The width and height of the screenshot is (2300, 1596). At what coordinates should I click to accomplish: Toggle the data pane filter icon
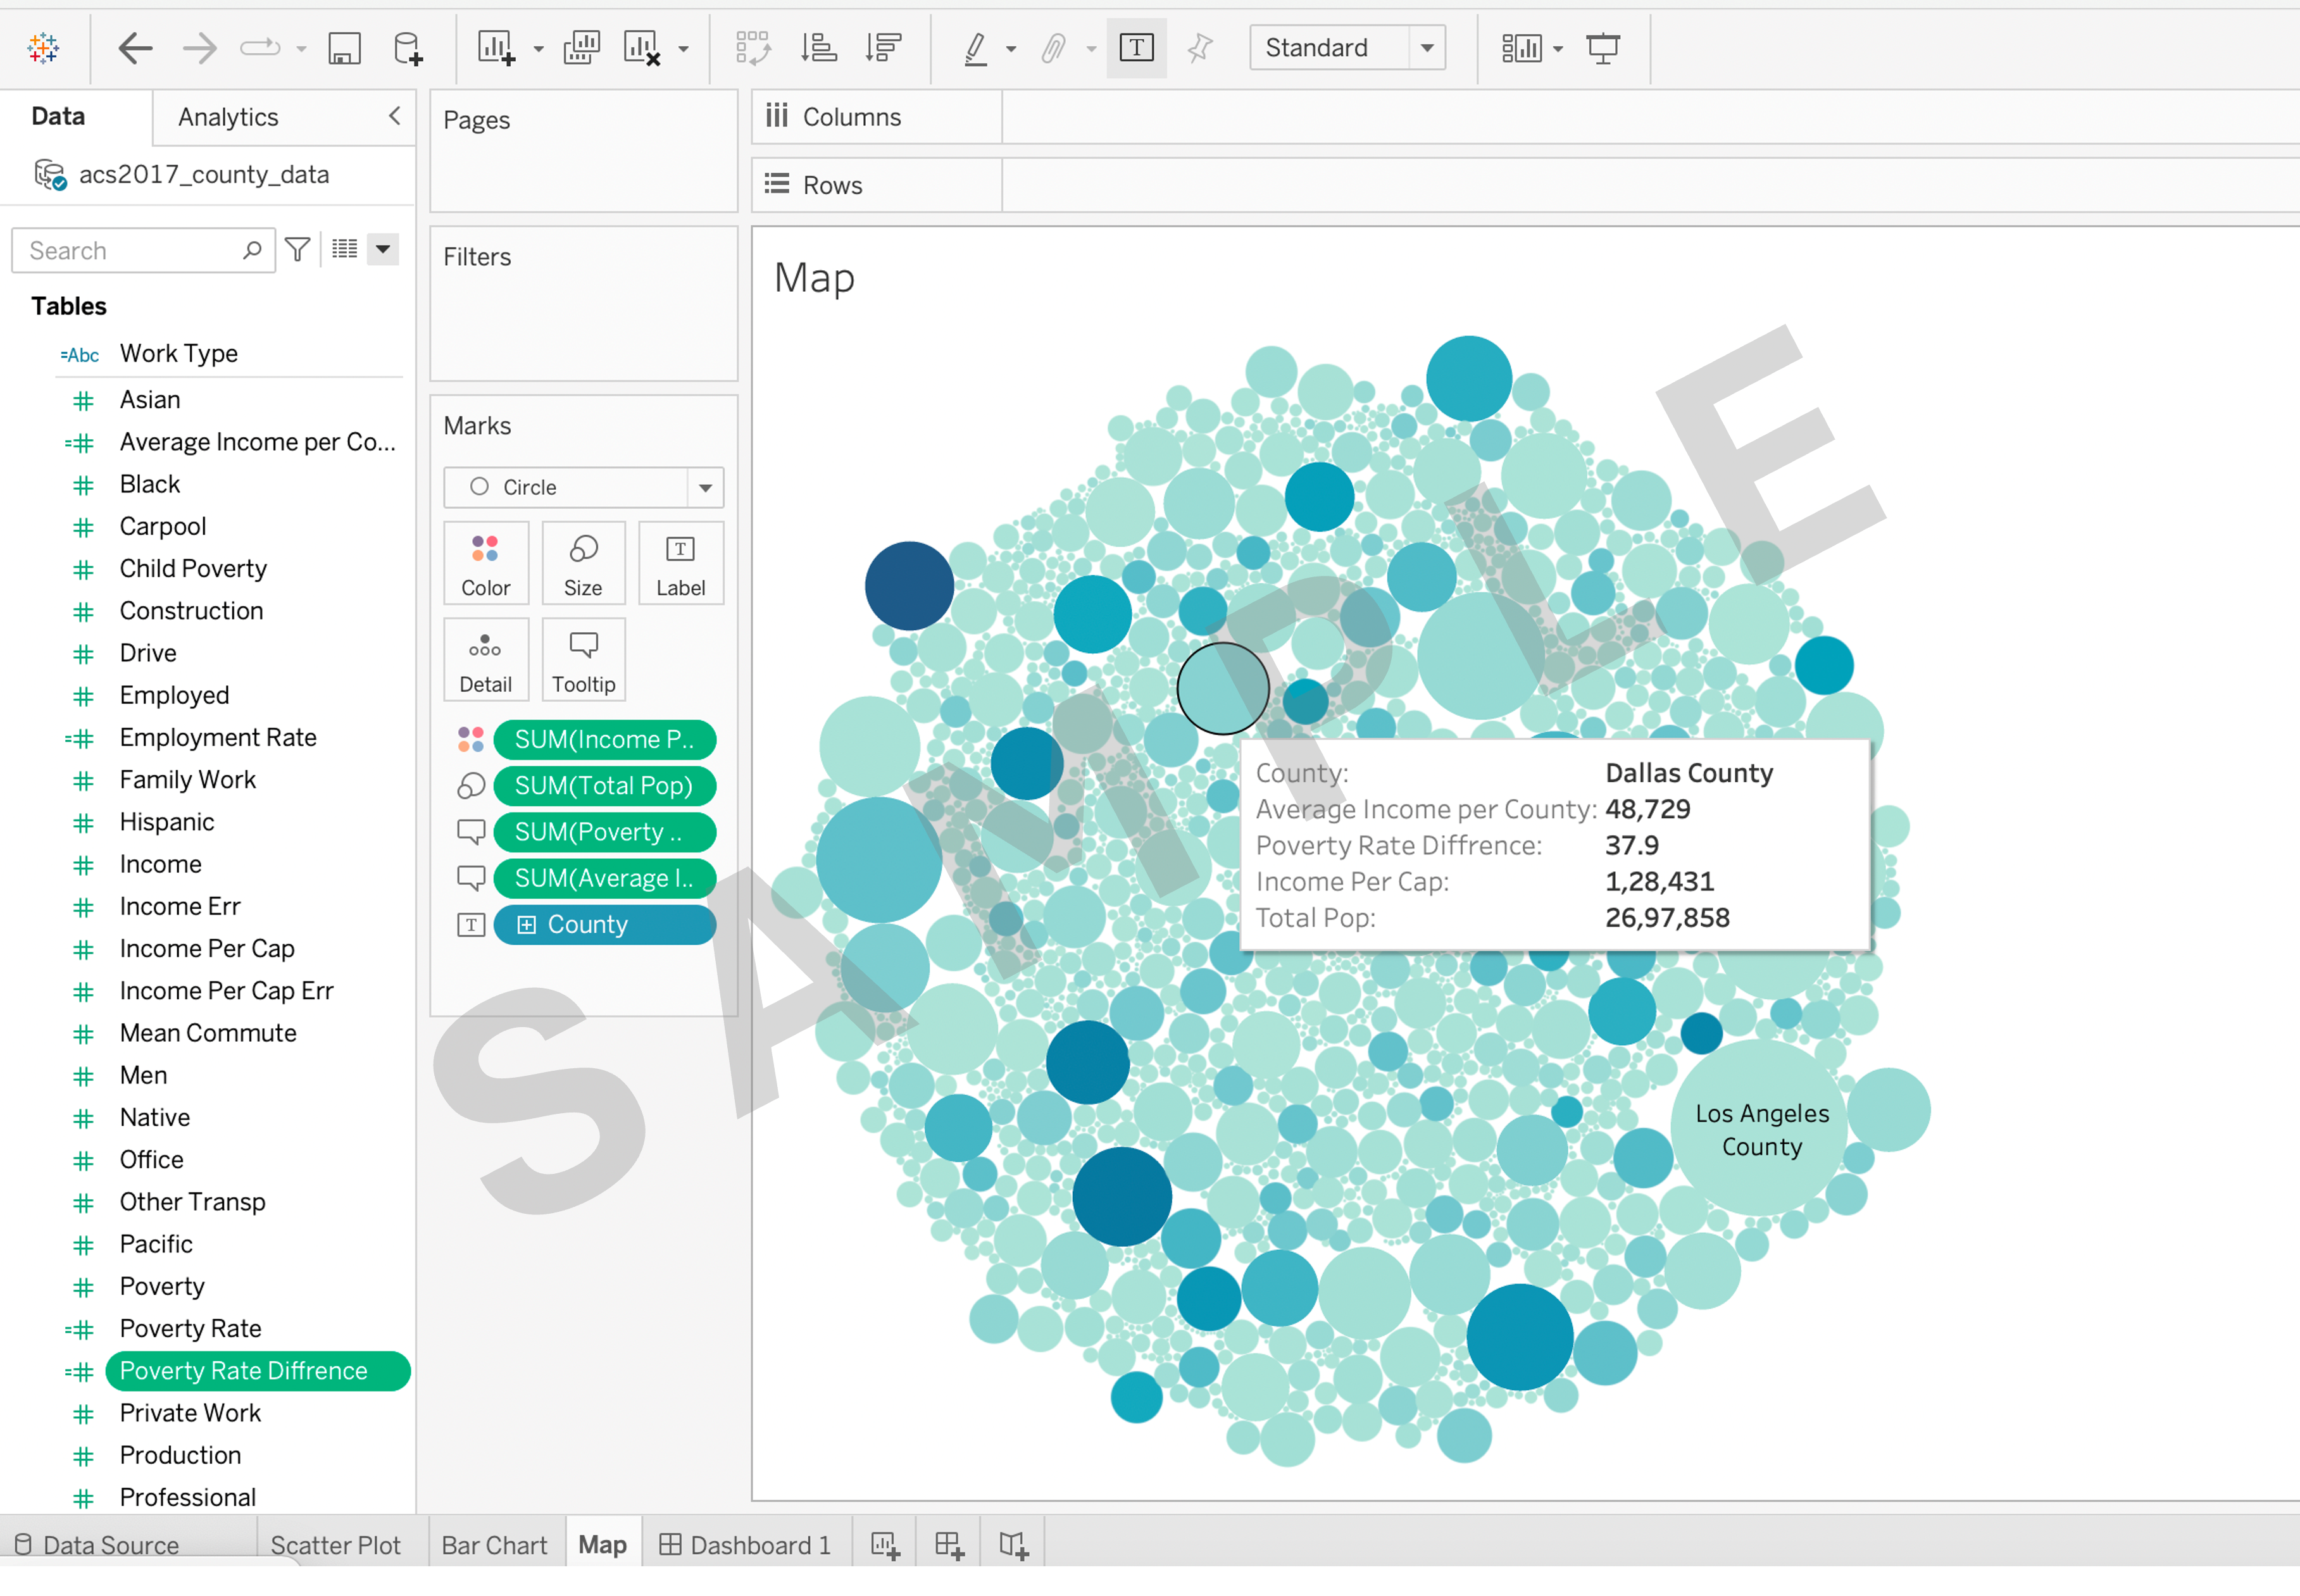[x=297, y=250]
